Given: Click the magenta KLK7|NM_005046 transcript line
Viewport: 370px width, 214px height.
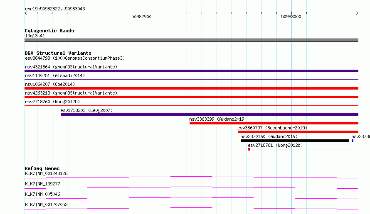Looking at the screenshot, I should pos(191,198).
